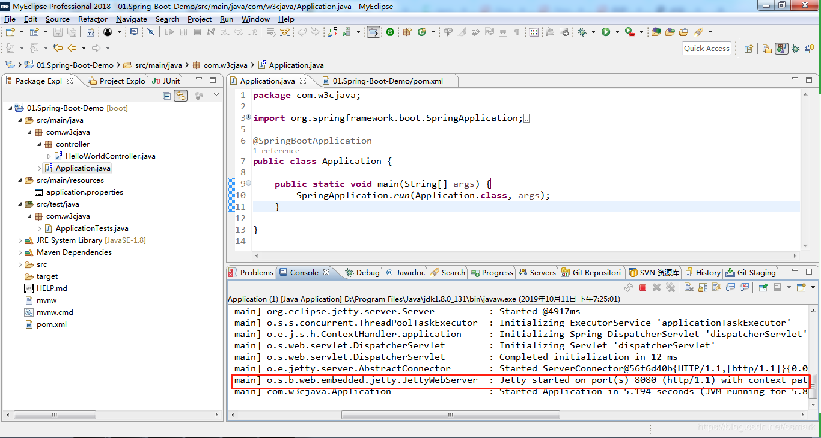Expand the JRE System Library node
This screenshot has width=821, height=438.
tap(20, 240)
